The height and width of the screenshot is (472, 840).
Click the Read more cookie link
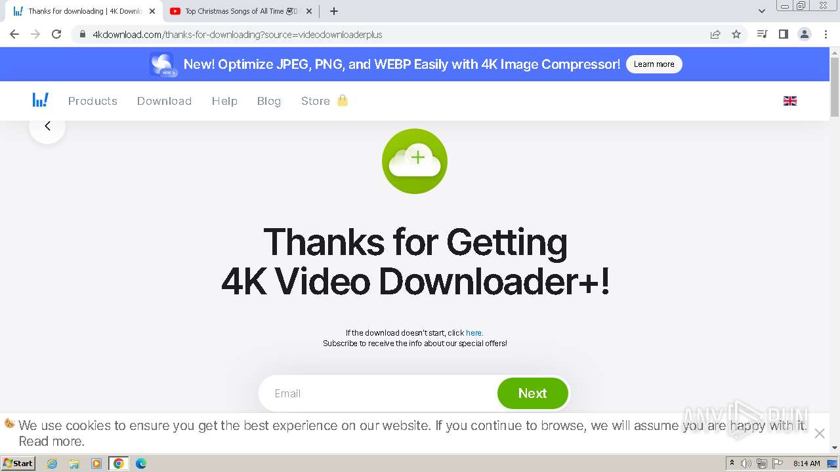51,441
